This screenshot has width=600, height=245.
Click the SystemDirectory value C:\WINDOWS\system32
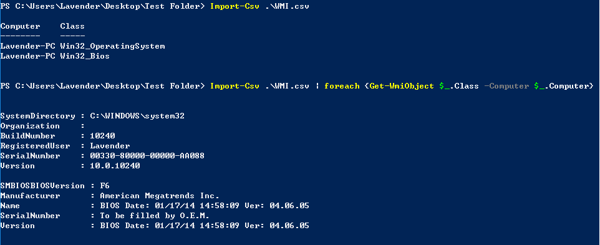(x=137, y=116)
